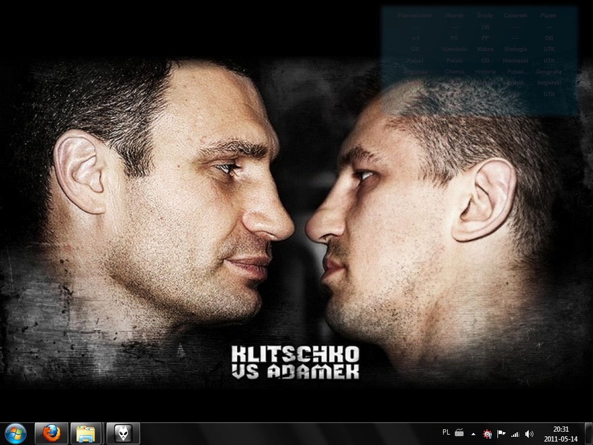Click the Wtorek column header
593x445 pixels.
pos(454,16)
